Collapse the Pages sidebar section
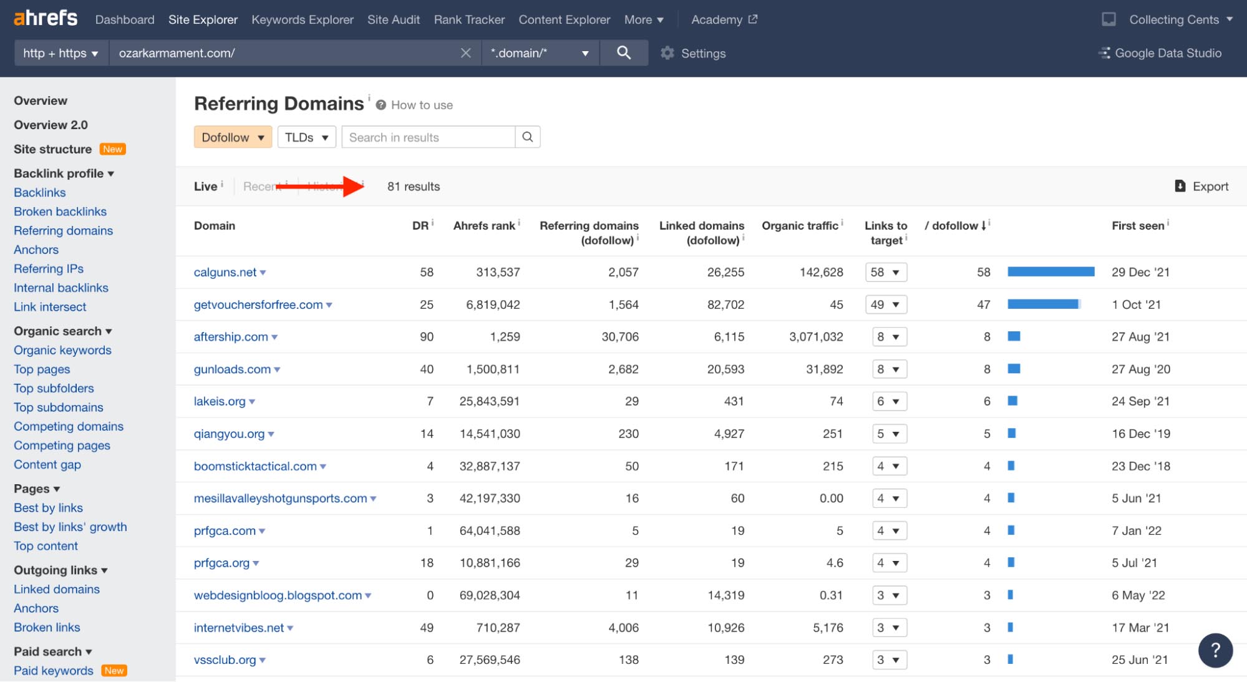1247x682 pixels. click(x=37, y=489)
